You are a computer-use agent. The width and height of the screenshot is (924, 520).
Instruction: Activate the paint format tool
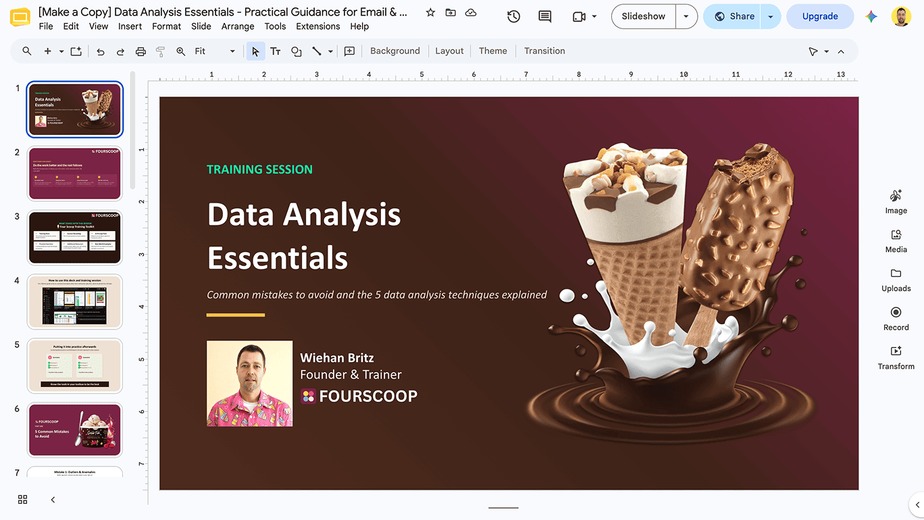point(161,51)
